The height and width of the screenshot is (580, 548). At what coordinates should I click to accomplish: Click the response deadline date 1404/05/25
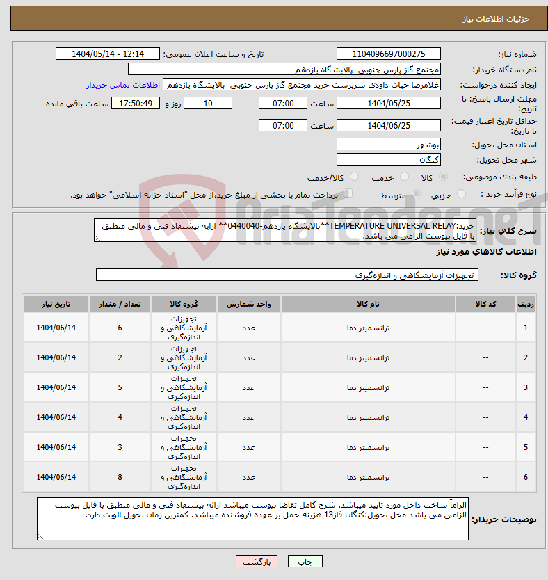tap(389, 104)
